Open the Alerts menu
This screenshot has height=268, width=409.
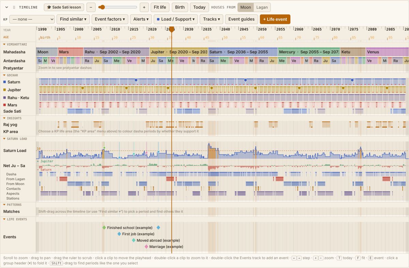(141, 19)
